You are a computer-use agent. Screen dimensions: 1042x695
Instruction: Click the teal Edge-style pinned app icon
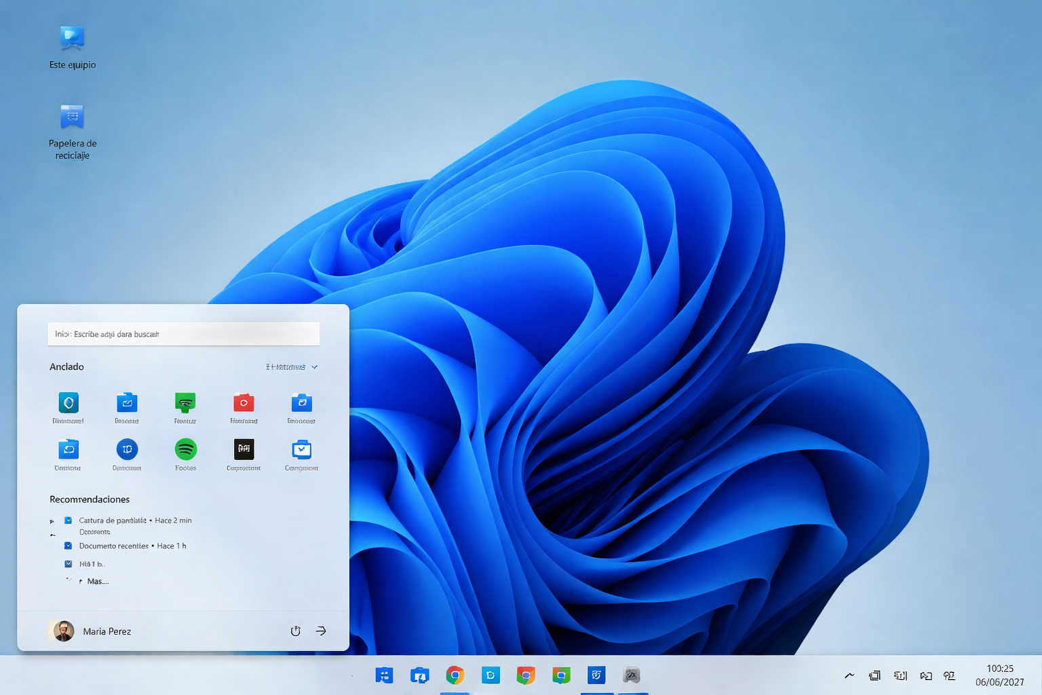[69, 402]
